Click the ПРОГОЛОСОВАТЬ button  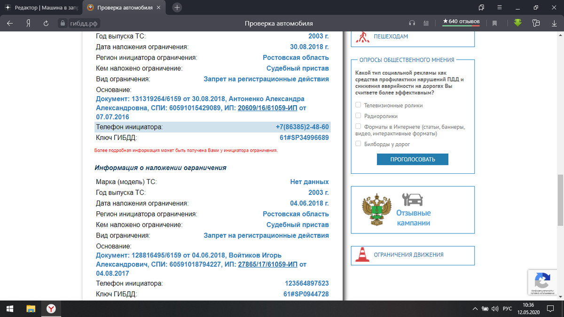tap(413, 159)
